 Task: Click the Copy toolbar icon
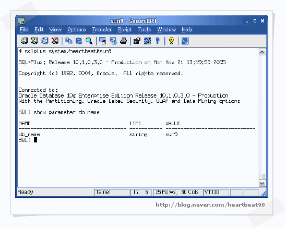(68, 41)
